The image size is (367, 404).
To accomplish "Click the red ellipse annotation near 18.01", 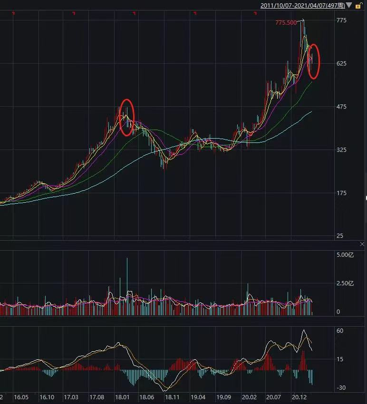I will coord(127,117).
